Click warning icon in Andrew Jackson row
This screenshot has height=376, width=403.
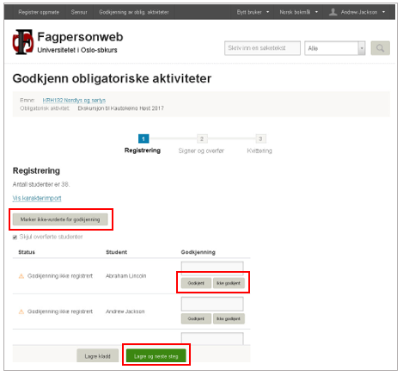pyautogui.click(x=21, y=311)
